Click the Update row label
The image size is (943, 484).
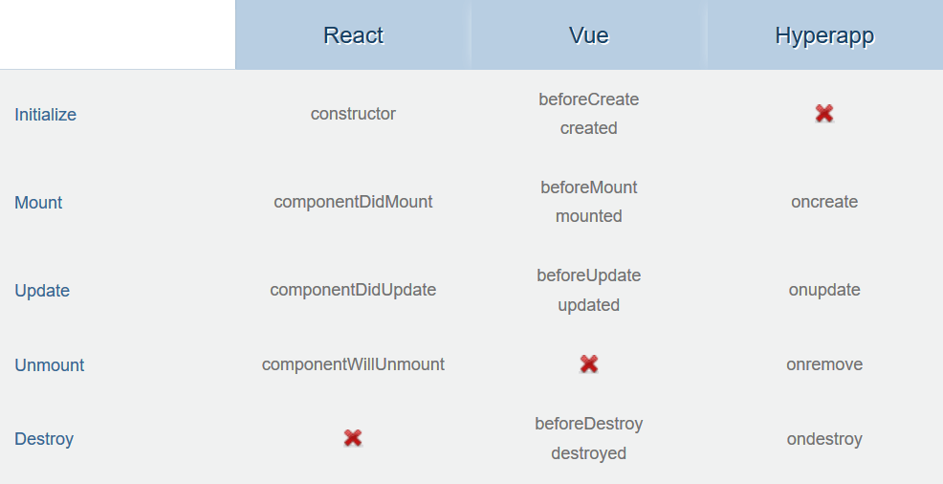(x=42, y=291)
